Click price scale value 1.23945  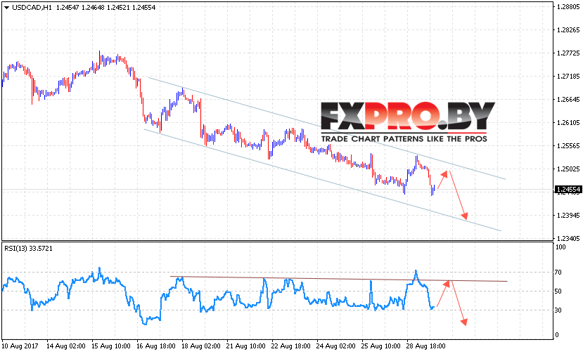[x=568, y=215]
